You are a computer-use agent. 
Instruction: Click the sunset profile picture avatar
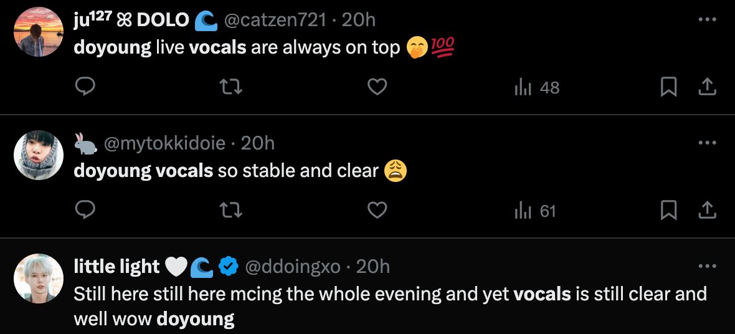(x=39, y=32)
